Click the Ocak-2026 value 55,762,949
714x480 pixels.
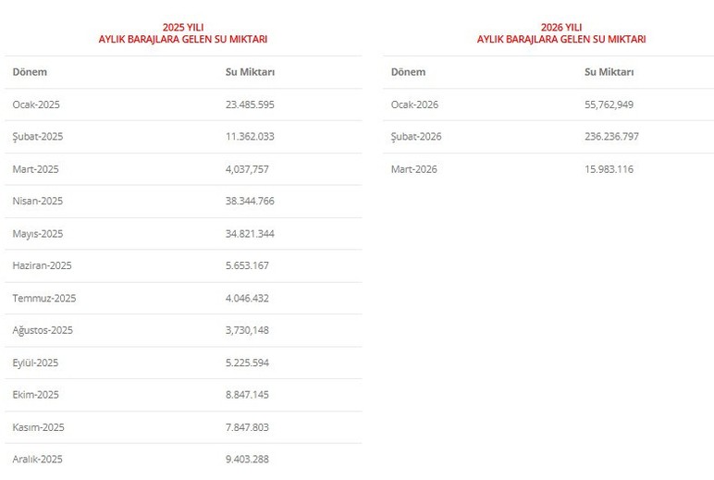(609, 105)
